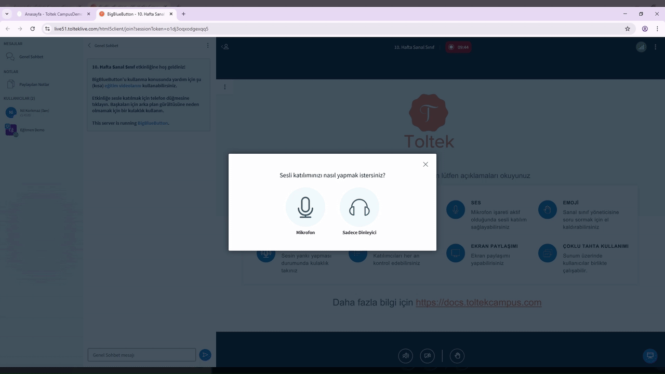The image size is (665, 374).
Task: View site information icon in address bar
Action: 47,29
